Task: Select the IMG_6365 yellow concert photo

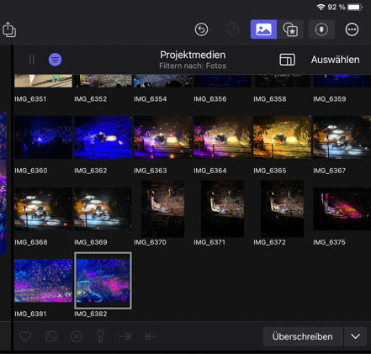Action: tap(282, 137)
